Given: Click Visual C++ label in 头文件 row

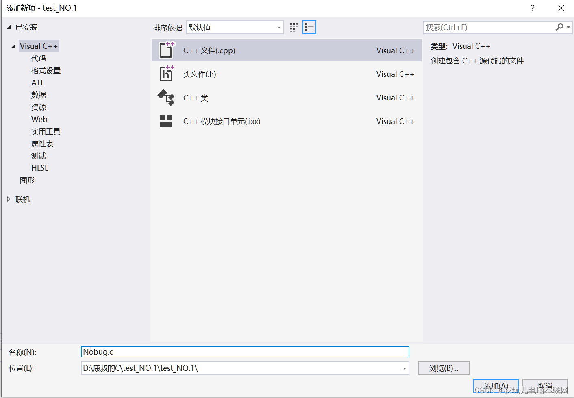Looking at the screenshot, I should click(395, 74).
